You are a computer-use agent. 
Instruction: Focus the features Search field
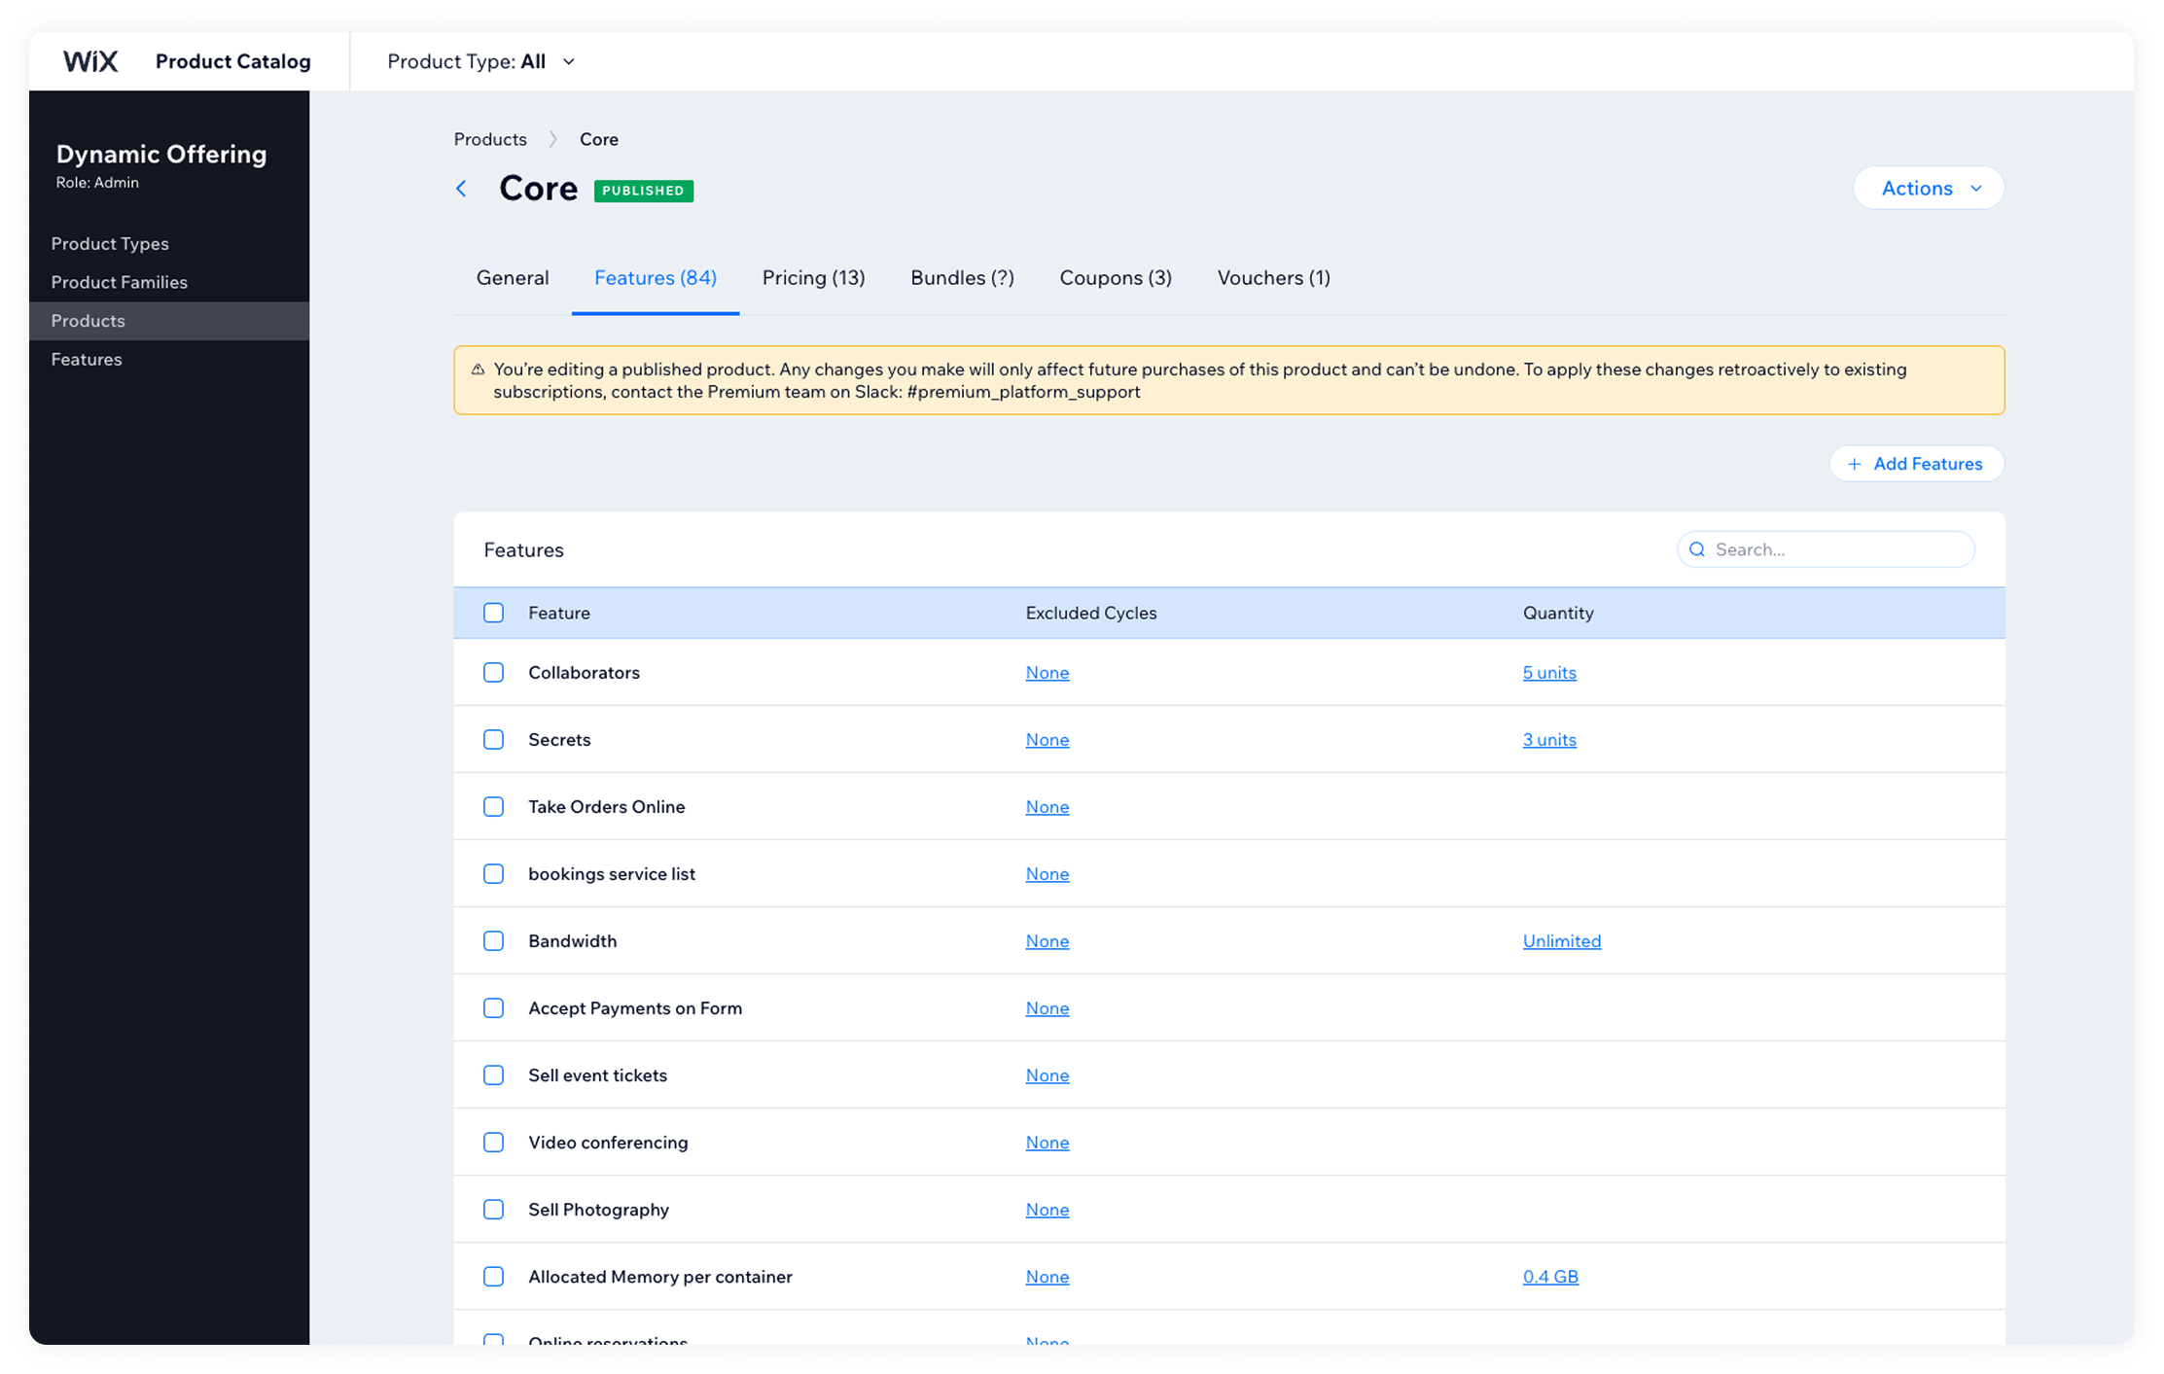(x=1826, y=549)
